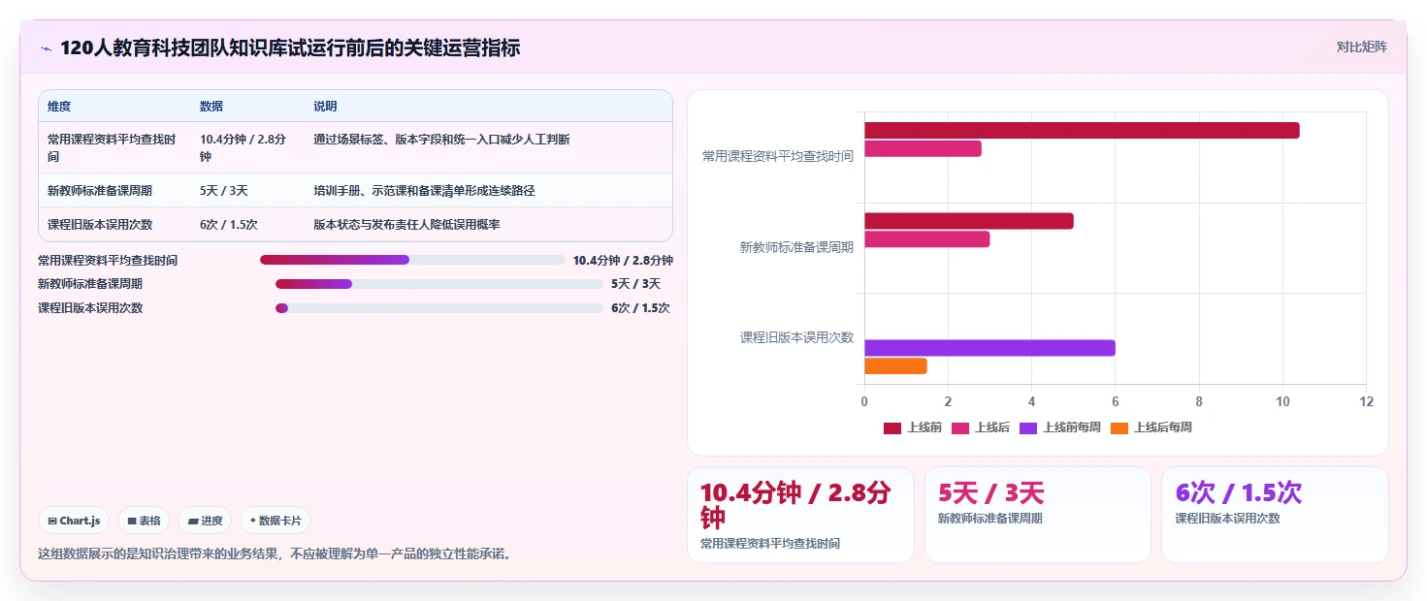1427x601 pixels.
Task: Click the purple 误用次数 上线前每周 chart bar
Action: (989, 348)
